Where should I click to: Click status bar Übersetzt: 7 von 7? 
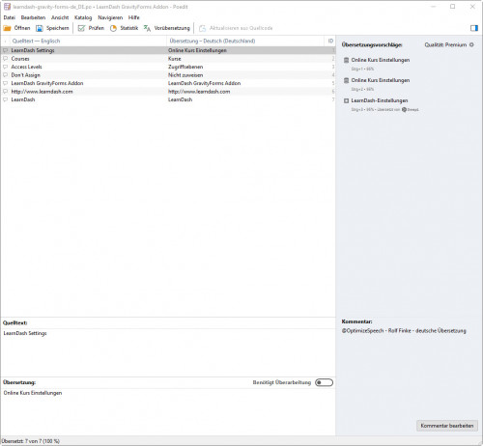(x=31, y=441)
